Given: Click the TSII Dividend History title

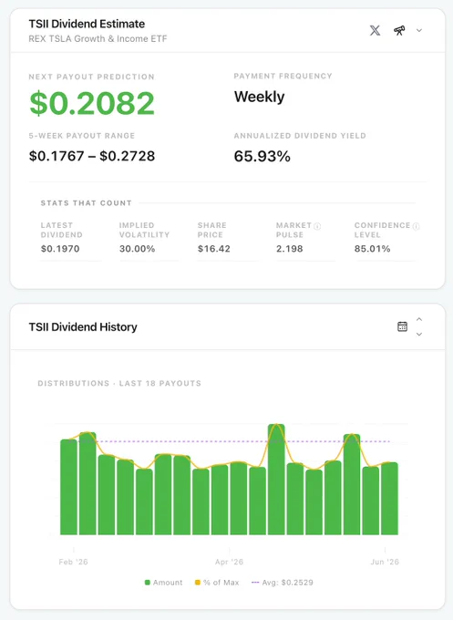Looking at the screenshot, I should tap(83, 327).
